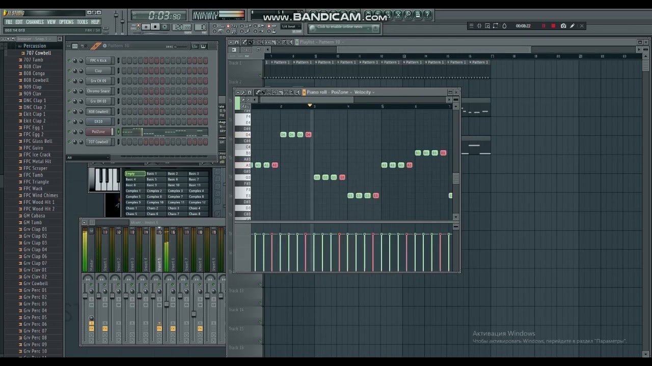The image size is (652, 366).
Task: Click the Abc label icon in Piano roll
Action: pyautogui.click(x=246, y=106)
